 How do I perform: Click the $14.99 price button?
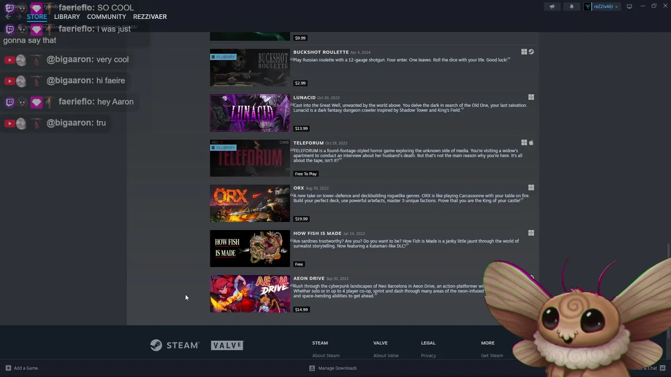[301, 309]
